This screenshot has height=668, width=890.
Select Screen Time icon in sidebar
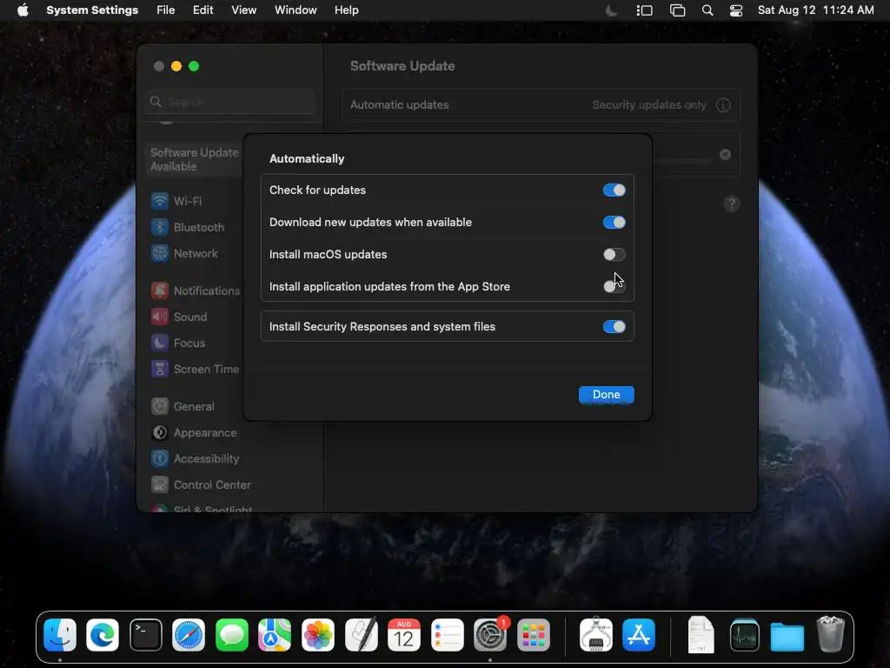tap(160, 369)
